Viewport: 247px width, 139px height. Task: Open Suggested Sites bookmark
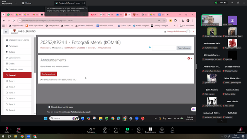coord(16,25)
